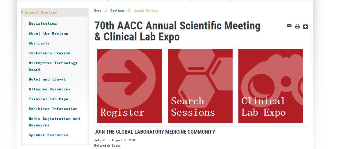347x149 pixels.
Task: Open Media Registration and Resources link
Action: pyautogui.click(x=54, y=122)
